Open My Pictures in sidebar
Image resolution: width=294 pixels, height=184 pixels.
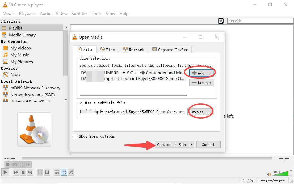22,62
